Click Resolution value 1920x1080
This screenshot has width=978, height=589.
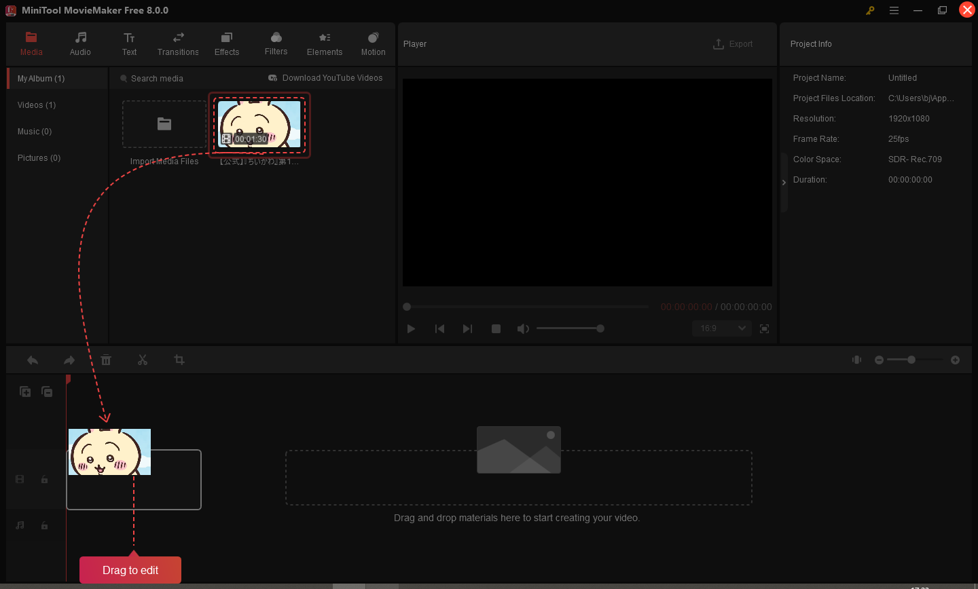point(909,119)
